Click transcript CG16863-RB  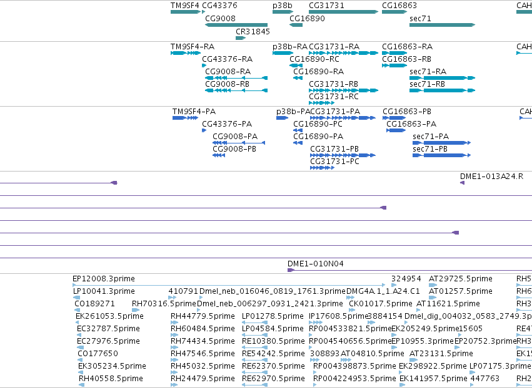[406, 59]
